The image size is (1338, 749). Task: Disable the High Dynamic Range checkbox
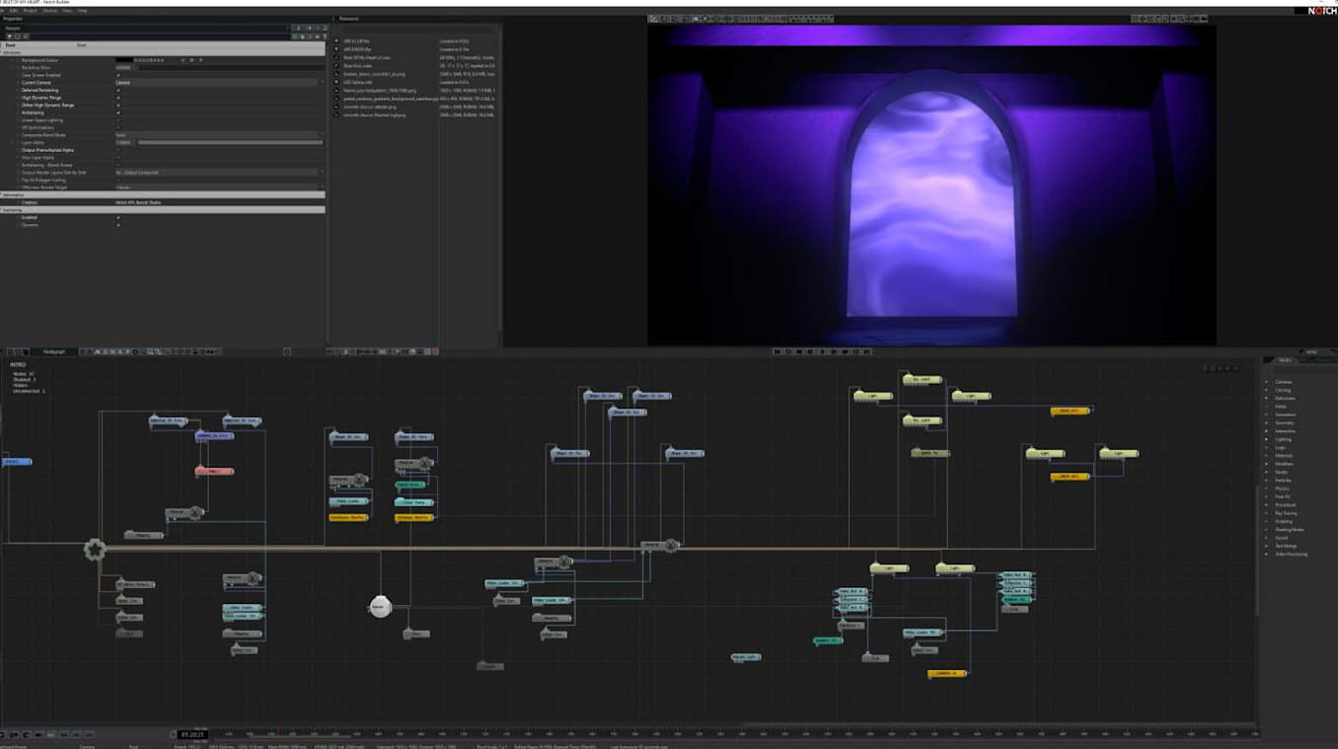tap(118, 98)
